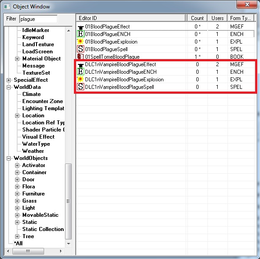The width and height of the screenshot is (260, 259).
Task: Sort list by Users column header
Action: click(x=217, y=18)
